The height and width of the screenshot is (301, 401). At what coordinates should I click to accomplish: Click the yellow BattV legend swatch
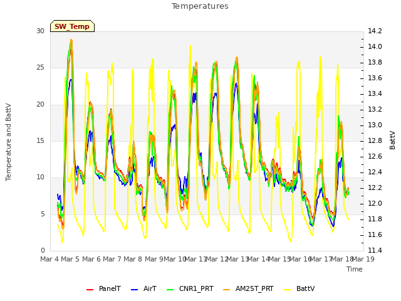288,290
